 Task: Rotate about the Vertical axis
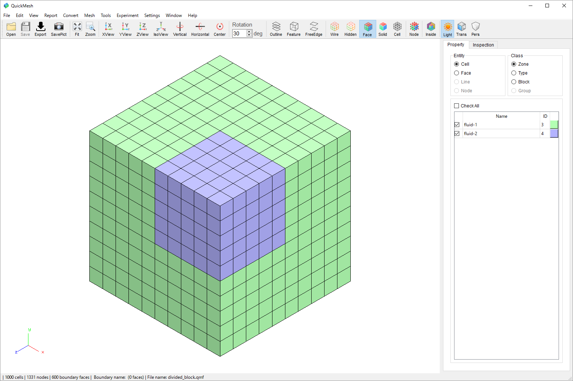tap(180, 29)
